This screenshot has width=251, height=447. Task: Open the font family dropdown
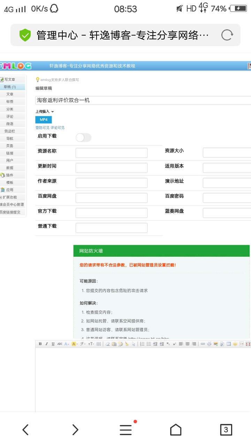(82, 344)
